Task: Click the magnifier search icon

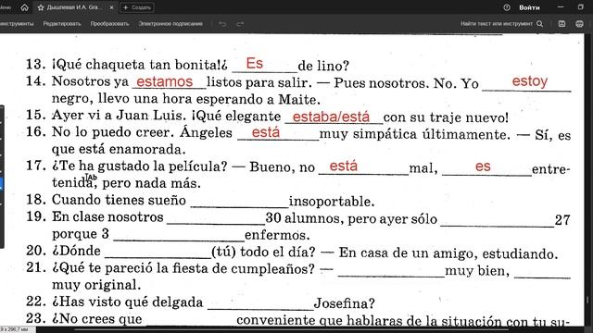Action: pyautogui.click(x=539, y=24)
